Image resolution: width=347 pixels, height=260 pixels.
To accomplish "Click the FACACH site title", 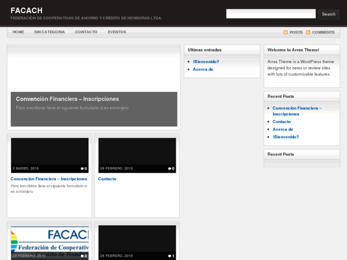I will [x=27, y=10].
